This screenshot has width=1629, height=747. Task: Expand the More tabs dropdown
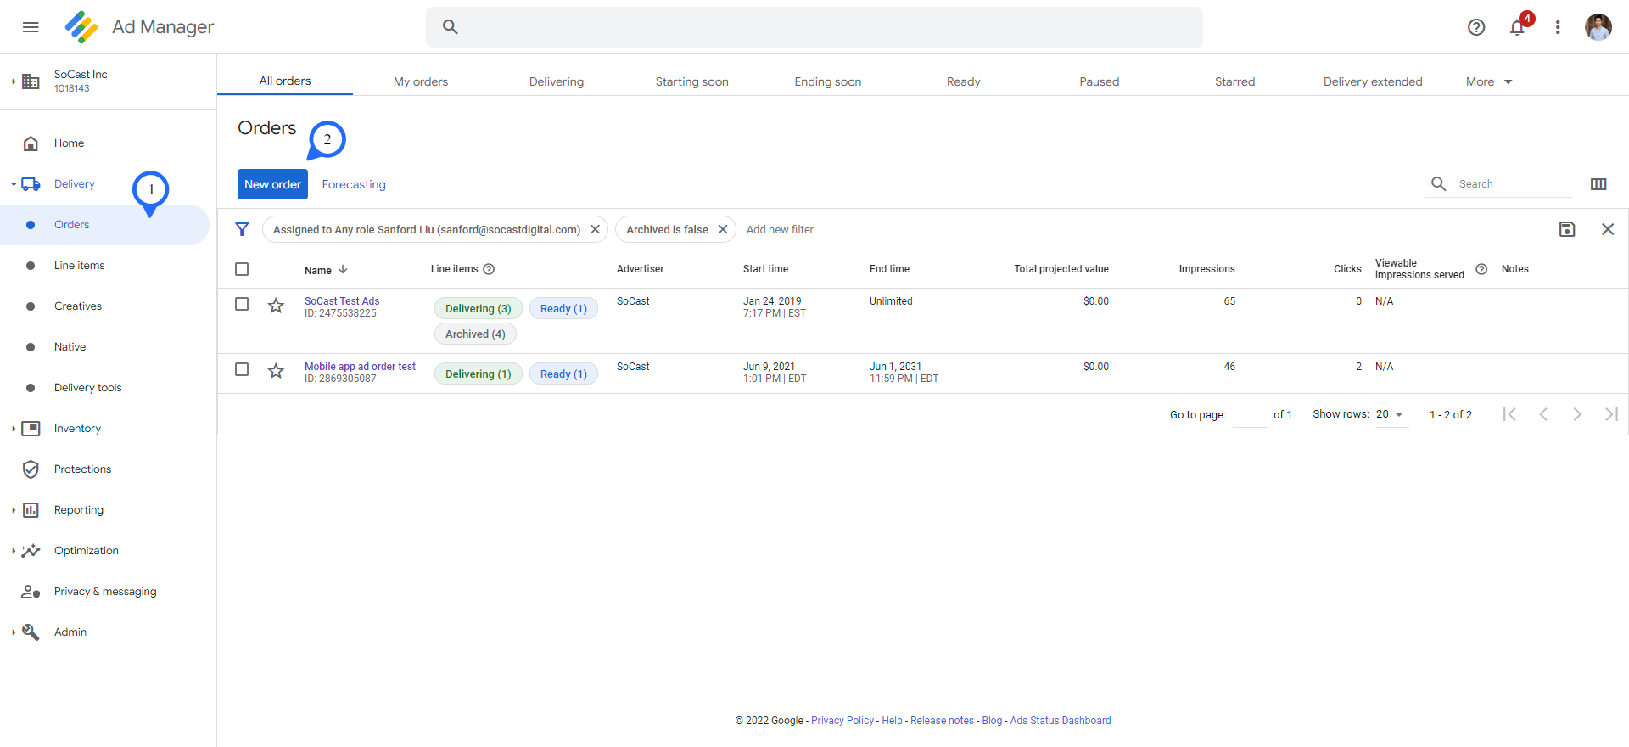[1489, 81]
